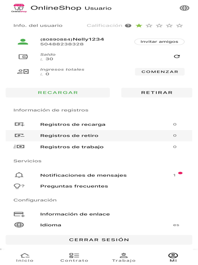
Task: Tap Invitar amigos button
Action: (x=159, y=42)
